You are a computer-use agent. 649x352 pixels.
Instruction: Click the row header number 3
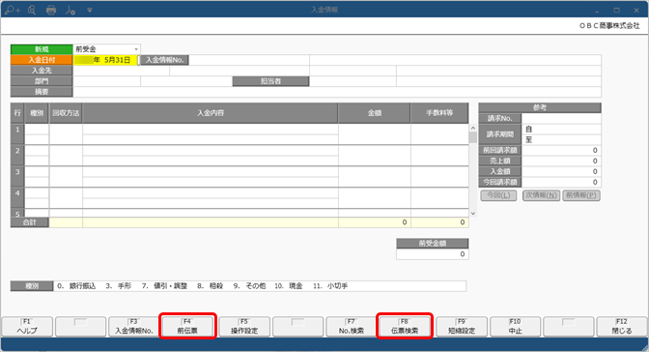pyautogui.click(x=17, y=177)
